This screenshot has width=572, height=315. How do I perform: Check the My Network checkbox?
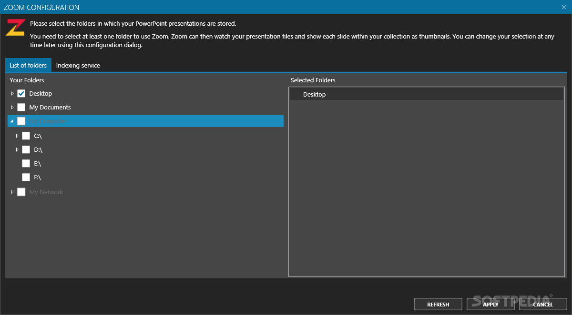(21, 192)
